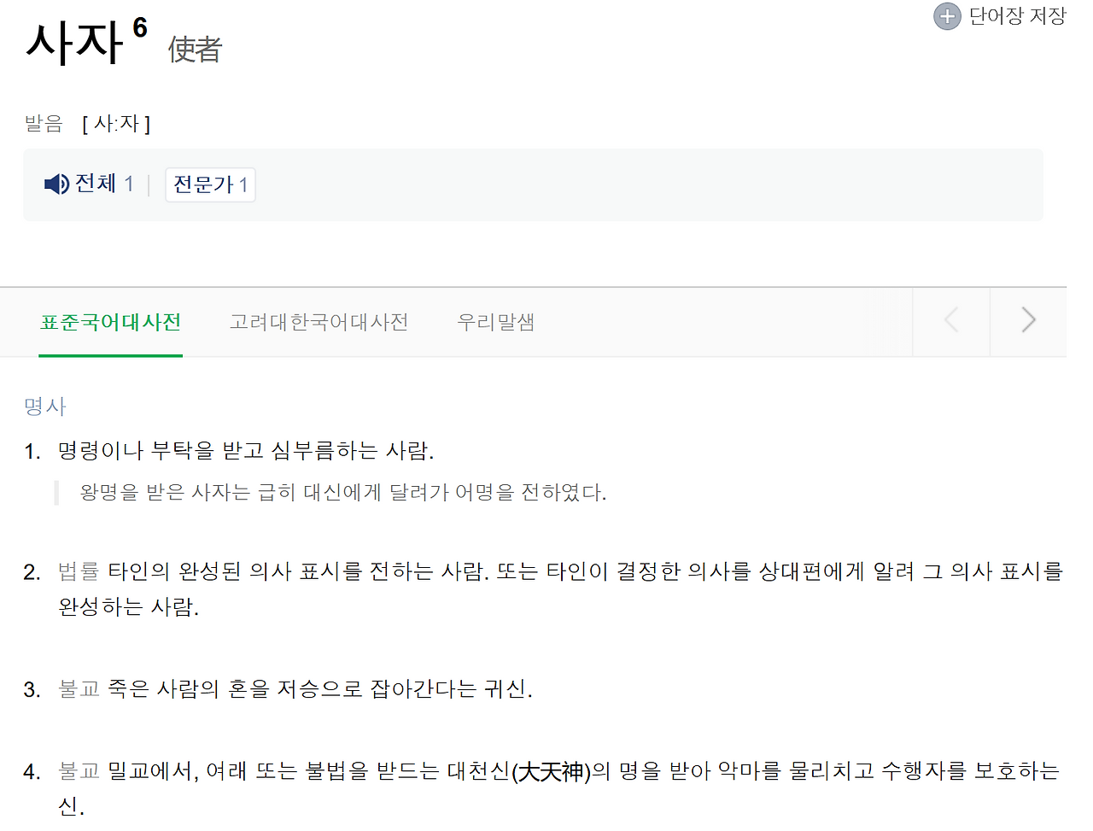
Task: Click the 법률 category label in definition 2
Action: pyautogui.click(x=77, y=571)
